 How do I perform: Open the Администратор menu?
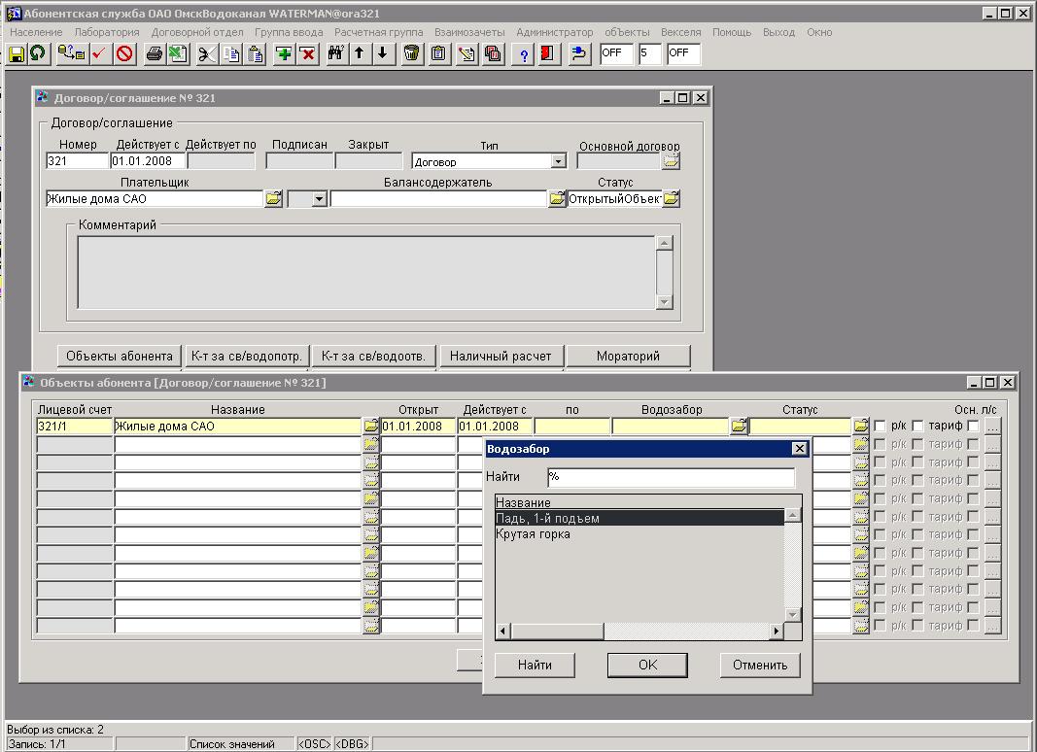click(x=554, y=32)
